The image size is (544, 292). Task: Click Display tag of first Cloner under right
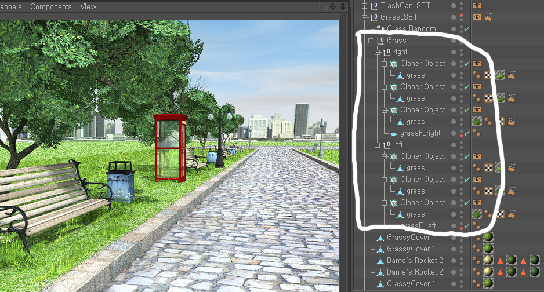pos(477,63)
